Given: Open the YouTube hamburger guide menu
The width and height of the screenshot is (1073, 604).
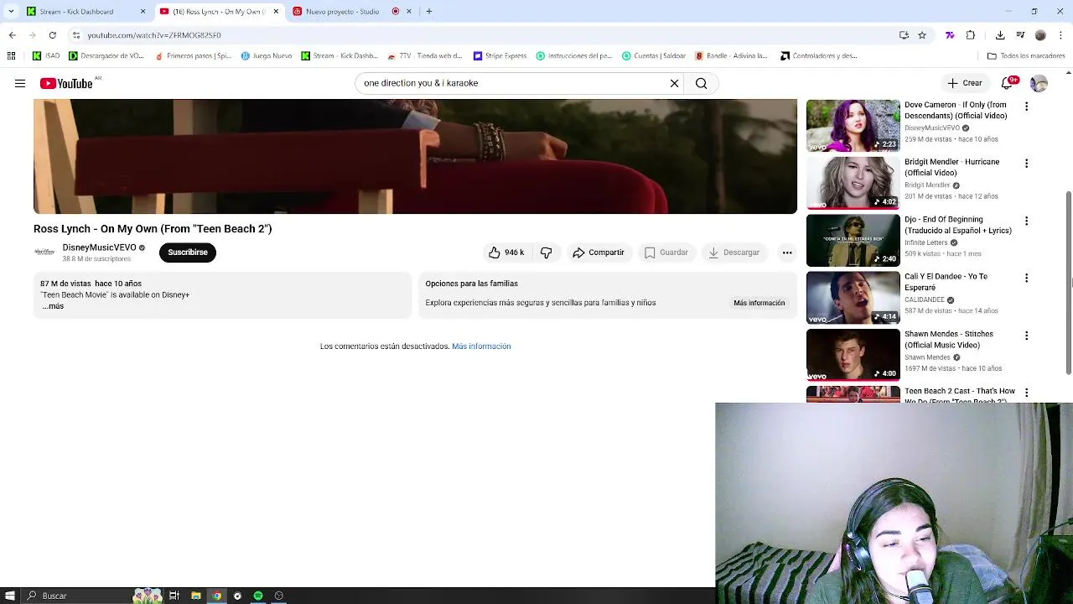Looking at the screenshot, I should (20, 83).
